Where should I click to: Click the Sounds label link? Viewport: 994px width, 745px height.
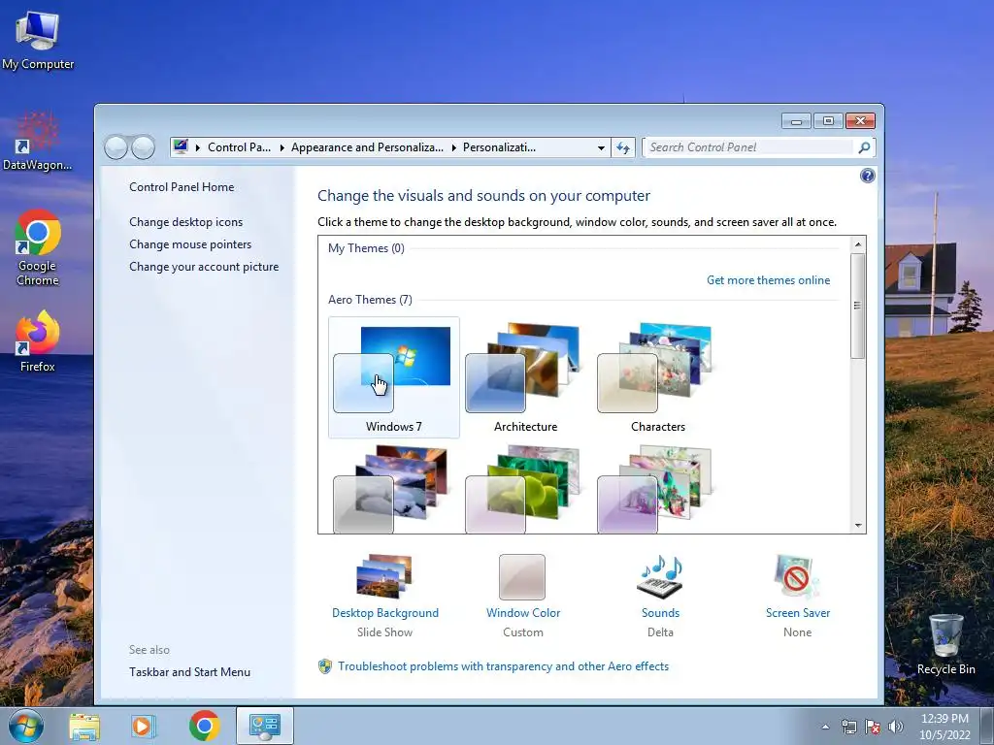[660, 613]
